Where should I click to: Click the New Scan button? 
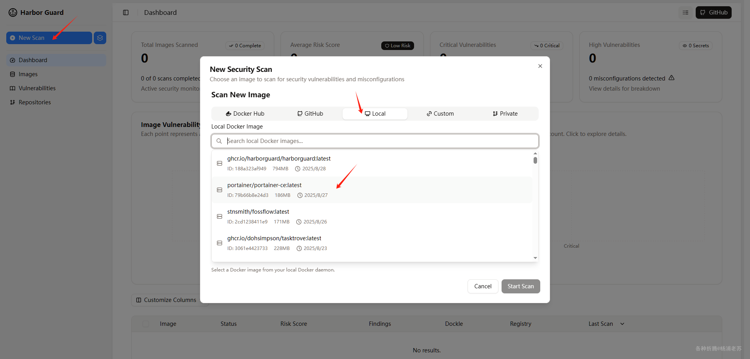pos(49,38)
